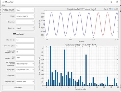The height and width of the screenshot is (92, 121).
Task: Select the Brush data tool icon
Action: 105,9
